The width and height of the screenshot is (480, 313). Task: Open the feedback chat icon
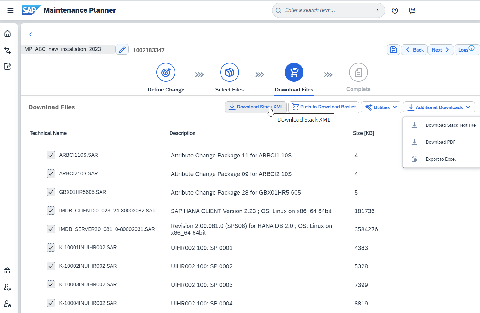pyautogui.click(x=412, y=11)
